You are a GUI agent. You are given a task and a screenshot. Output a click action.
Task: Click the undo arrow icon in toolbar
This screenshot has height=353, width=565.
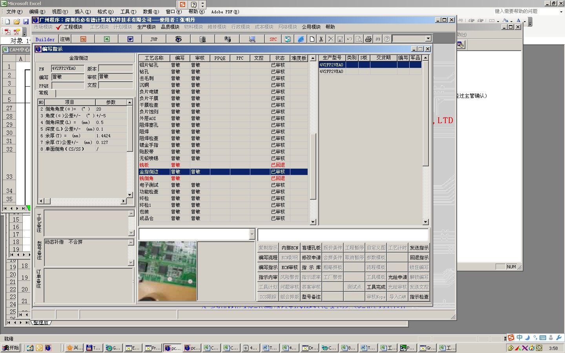[x=350, y=39]
